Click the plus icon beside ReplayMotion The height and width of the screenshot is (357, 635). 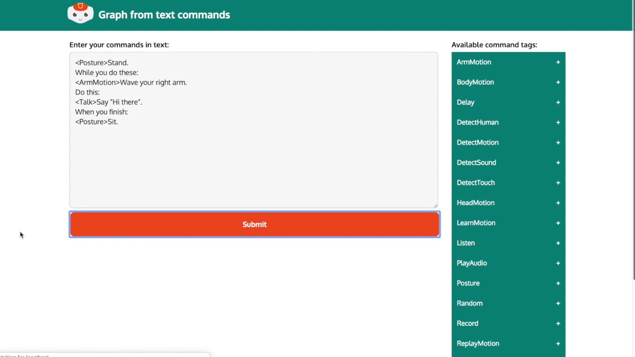(558, 344)
